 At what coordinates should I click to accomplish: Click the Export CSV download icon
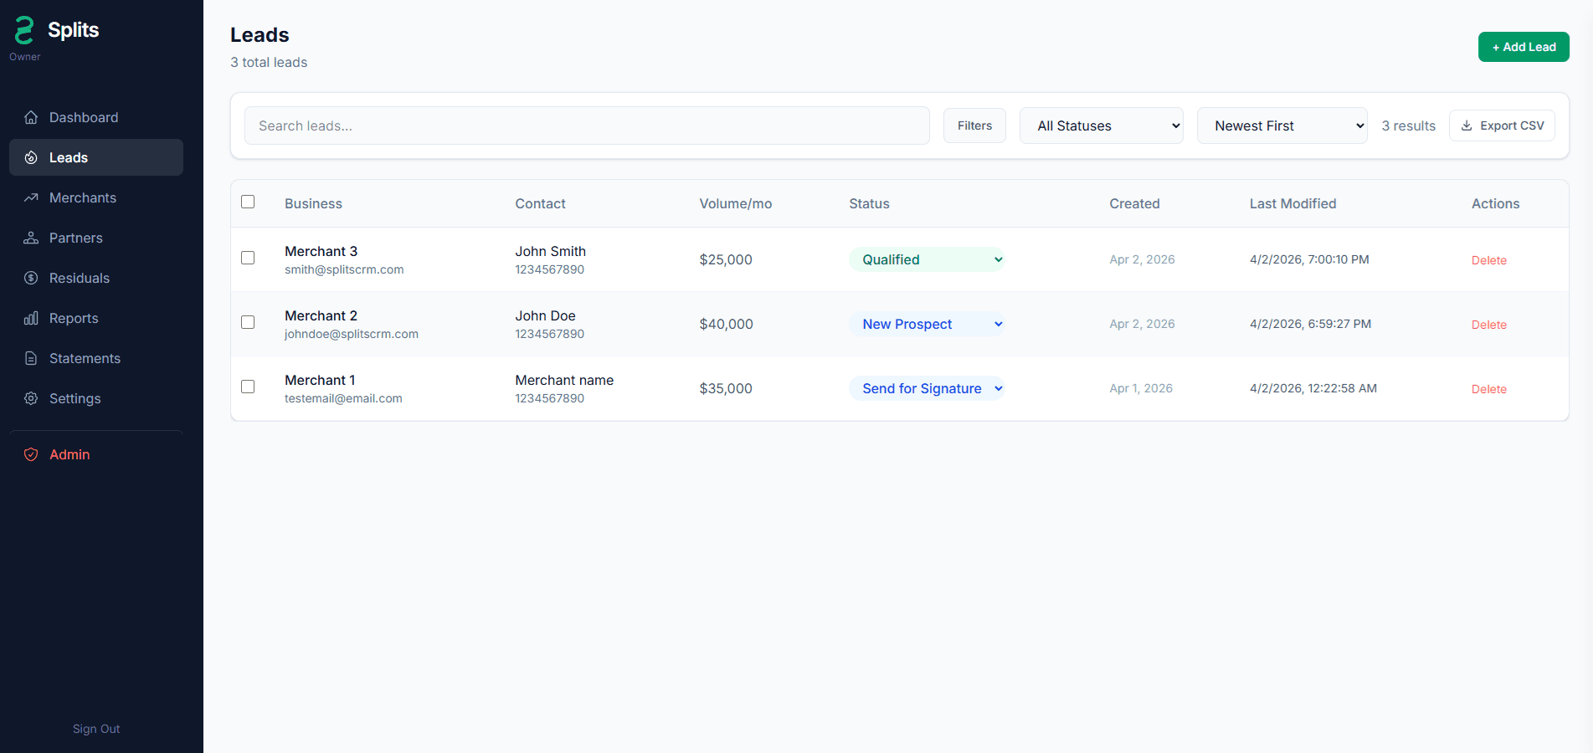tap(1467, 125)
